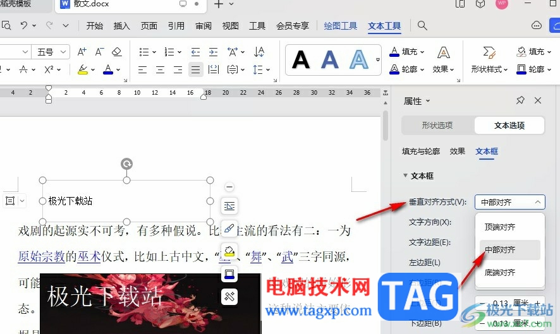Toggle justify alignment button
Image resolution: width=560 pixels, height=334 pixels.
[196, 69]
